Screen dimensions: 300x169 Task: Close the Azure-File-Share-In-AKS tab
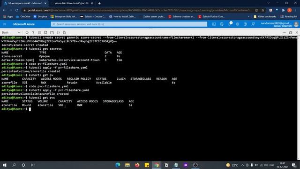pyautogui.click(x=92, y=3)
